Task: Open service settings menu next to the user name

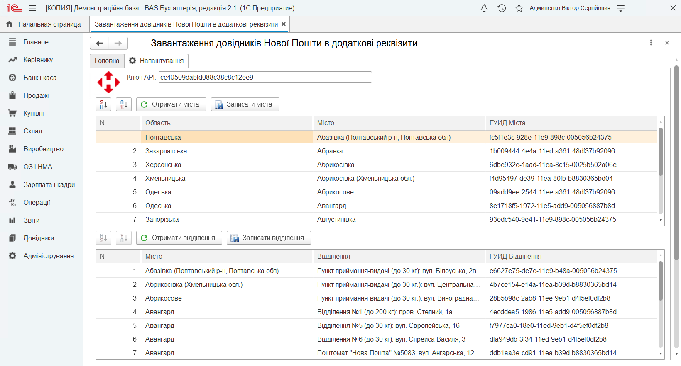Action: click(621, 8)
